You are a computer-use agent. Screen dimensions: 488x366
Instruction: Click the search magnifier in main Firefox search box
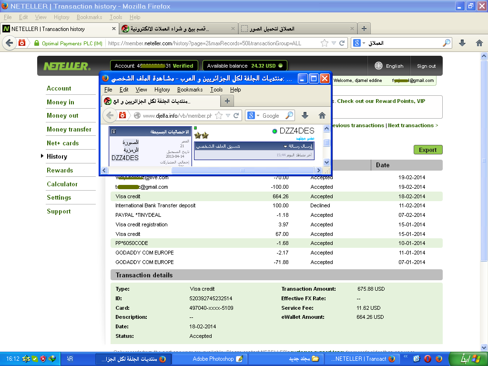pos(446,42)
